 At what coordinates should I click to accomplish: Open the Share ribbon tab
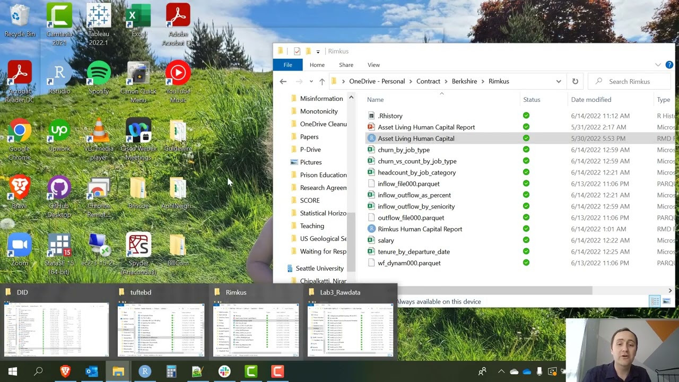(x=346, y=65)
